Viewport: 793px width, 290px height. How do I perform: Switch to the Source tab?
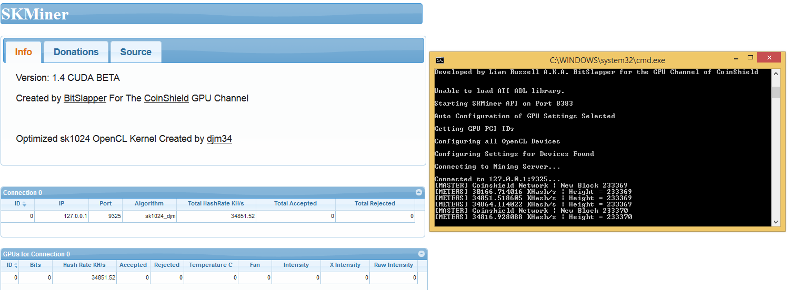tap(136, 52)
